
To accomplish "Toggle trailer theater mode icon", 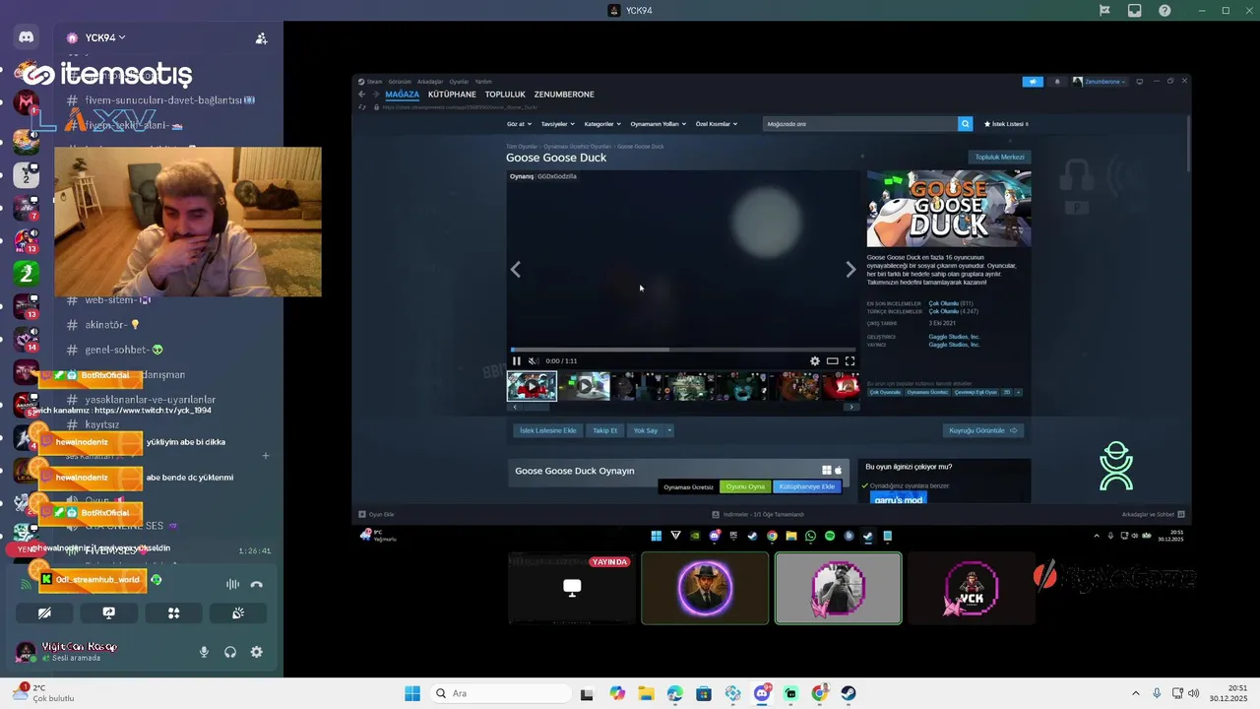I will 832,360.
